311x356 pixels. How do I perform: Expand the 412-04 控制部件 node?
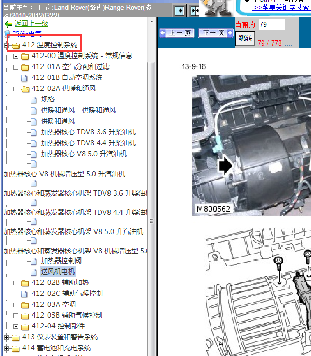point(16,326)
